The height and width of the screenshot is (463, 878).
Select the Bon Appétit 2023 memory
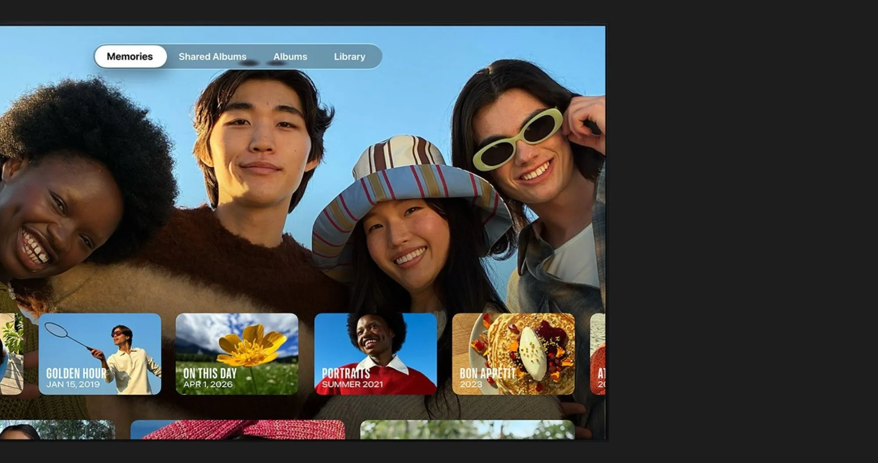(513, 354)
